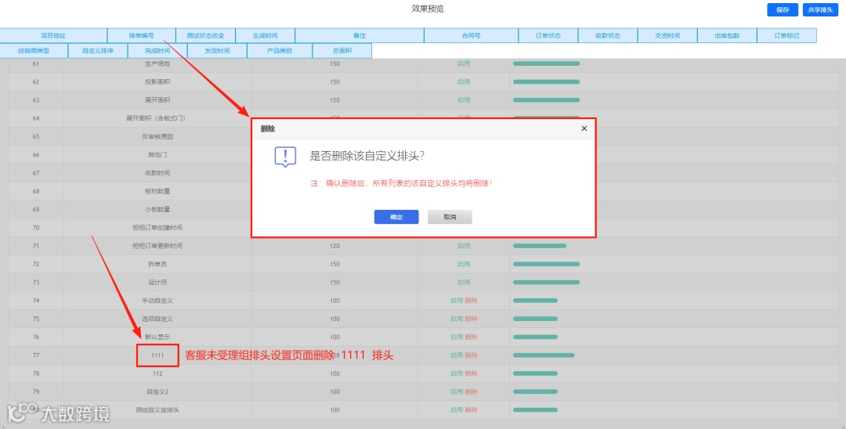Click 启用 in the 设计师 row

(x=464, y=283)
